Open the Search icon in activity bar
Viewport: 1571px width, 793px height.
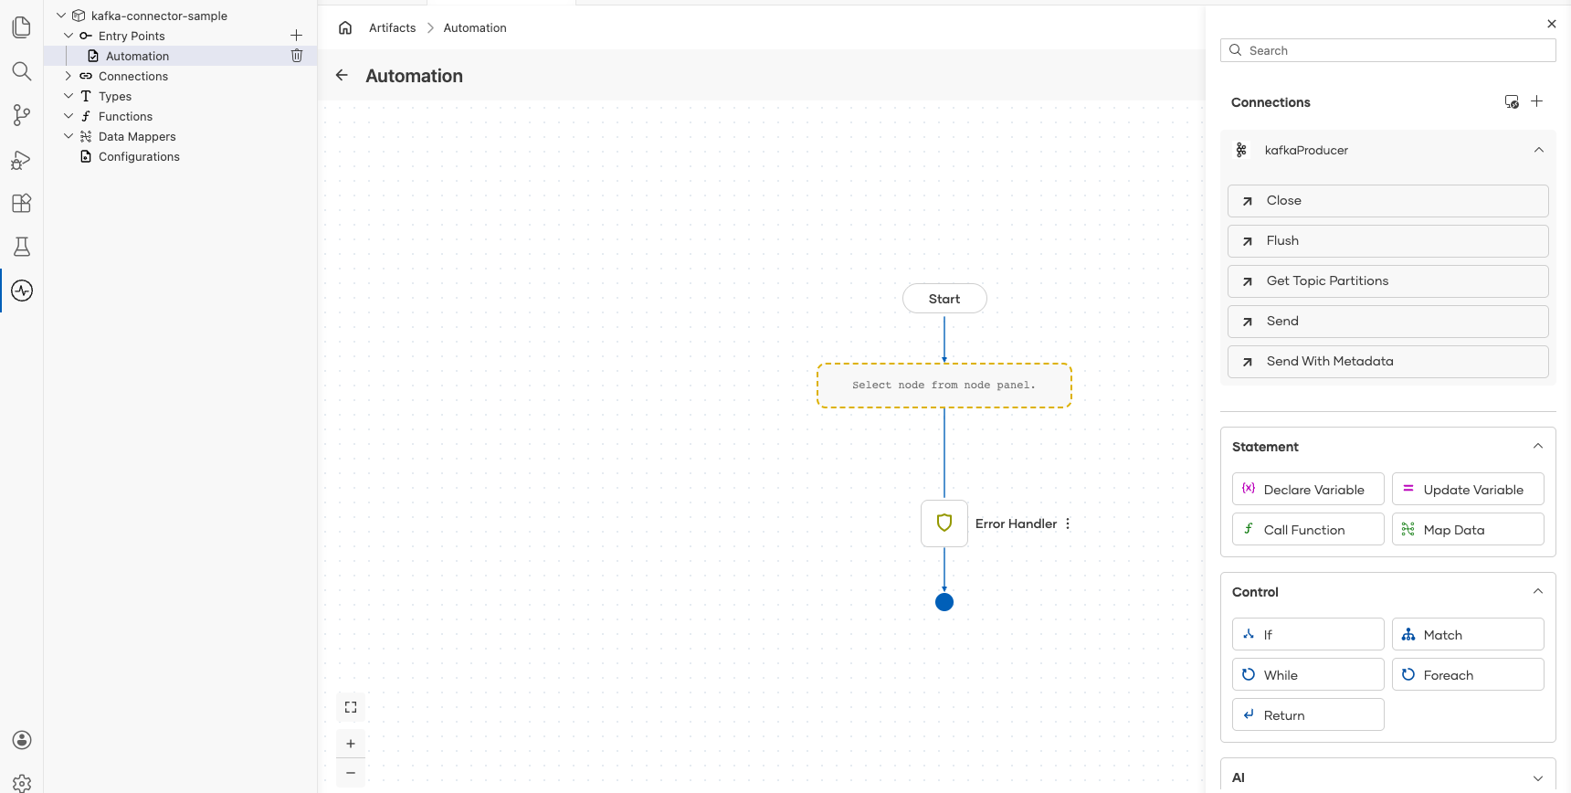[x=22, y=71]
